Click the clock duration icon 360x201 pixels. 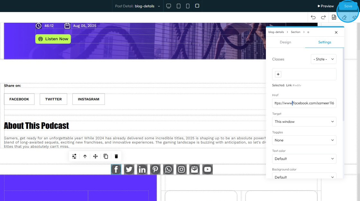click(x=39, y=26)
